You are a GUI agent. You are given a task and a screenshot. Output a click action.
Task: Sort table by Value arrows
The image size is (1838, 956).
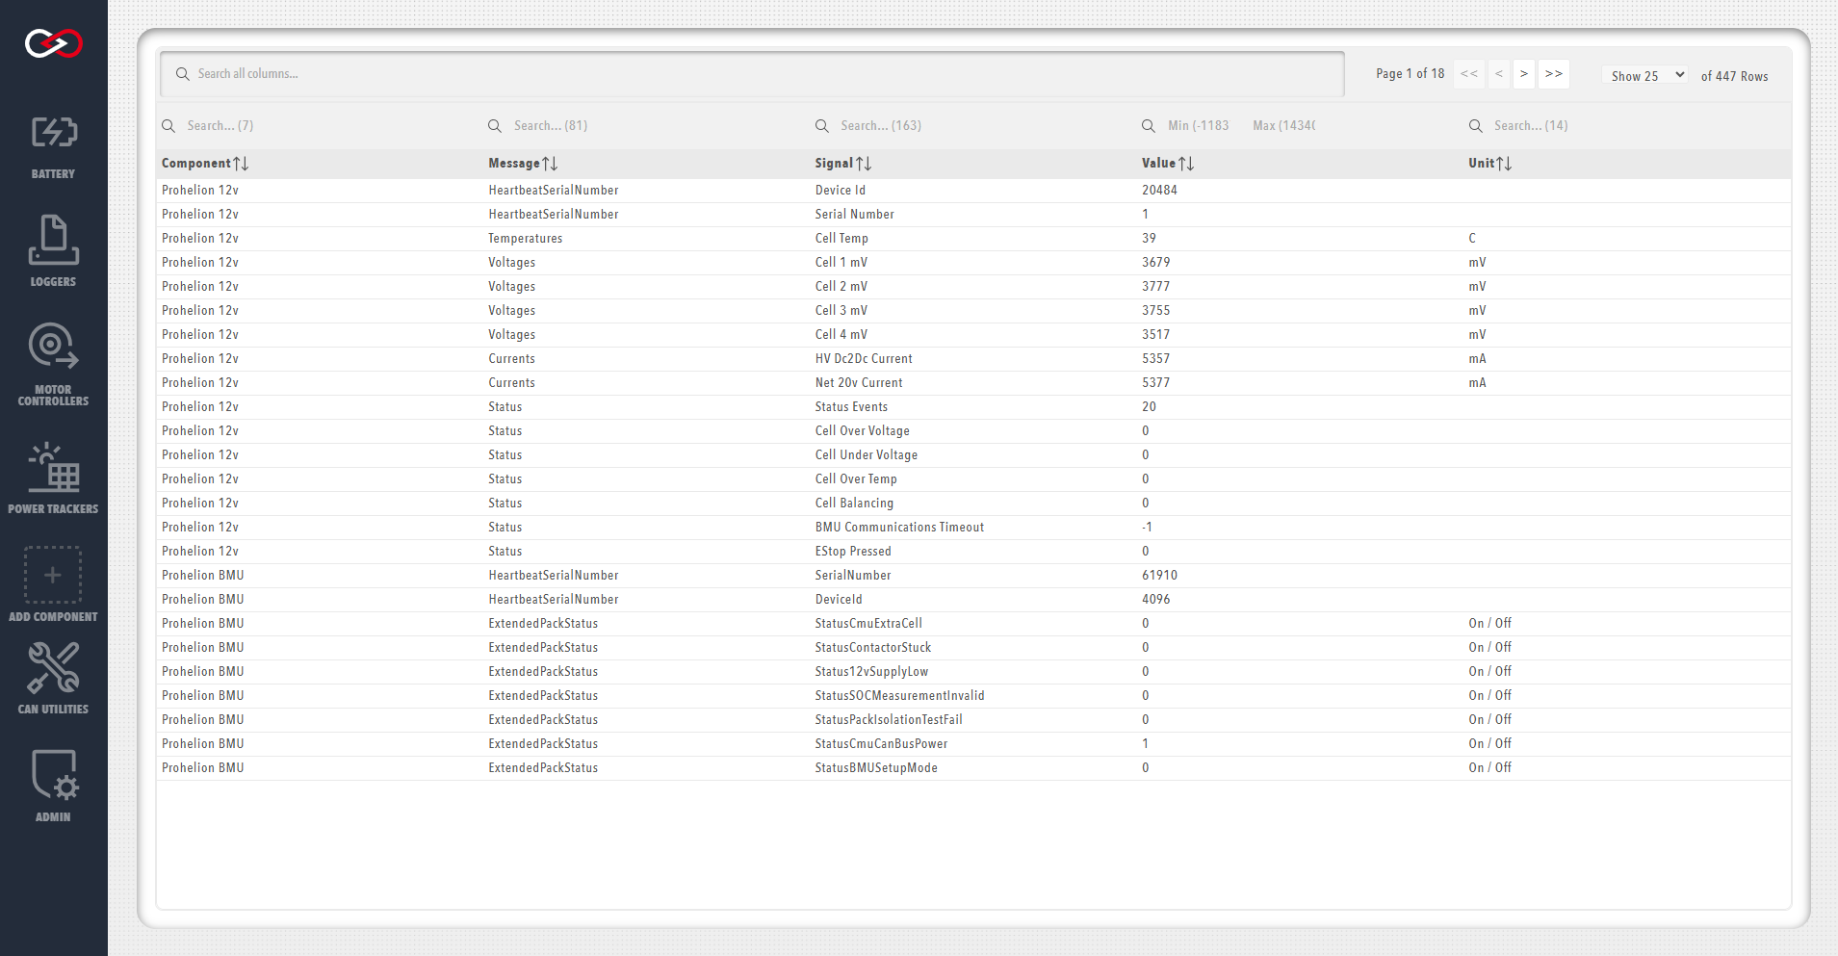click(x=1186, y=164)
